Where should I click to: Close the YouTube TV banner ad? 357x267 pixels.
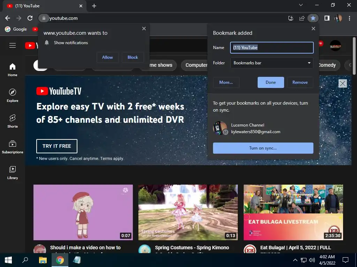(x=343, y=83)
